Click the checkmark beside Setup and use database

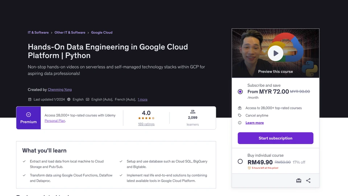tap(121, 161)
